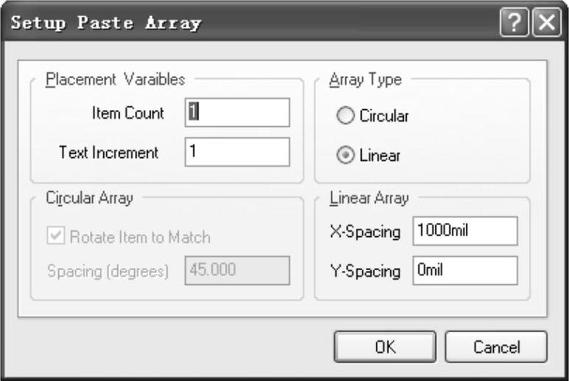Close the Setup Paste Array dialog
569x381 pixels.
[x=545, y=23]
